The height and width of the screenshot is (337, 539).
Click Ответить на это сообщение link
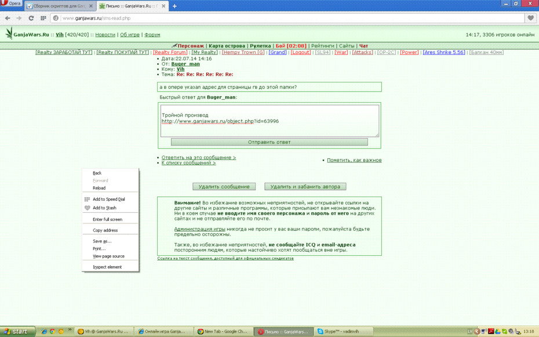(x=199, y=158)
